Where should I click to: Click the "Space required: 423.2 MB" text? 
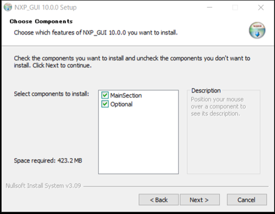click(48, 161)
